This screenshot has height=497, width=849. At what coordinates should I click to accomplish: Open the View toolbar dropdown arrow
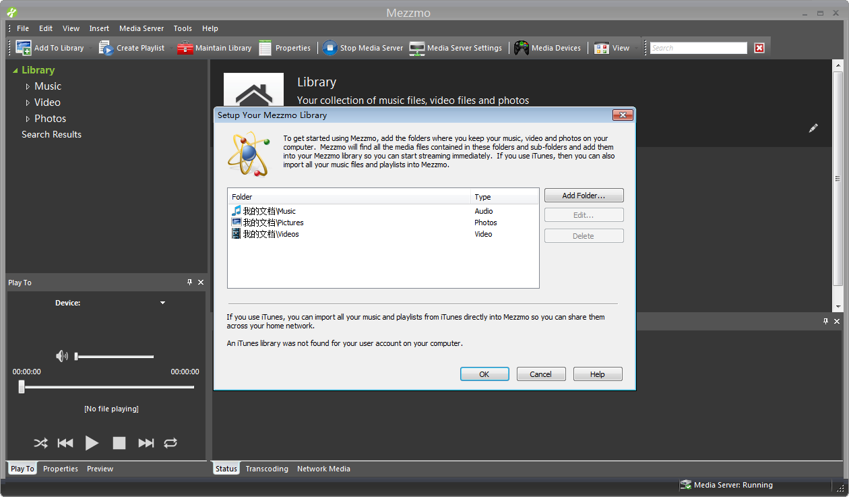(636, 48)
